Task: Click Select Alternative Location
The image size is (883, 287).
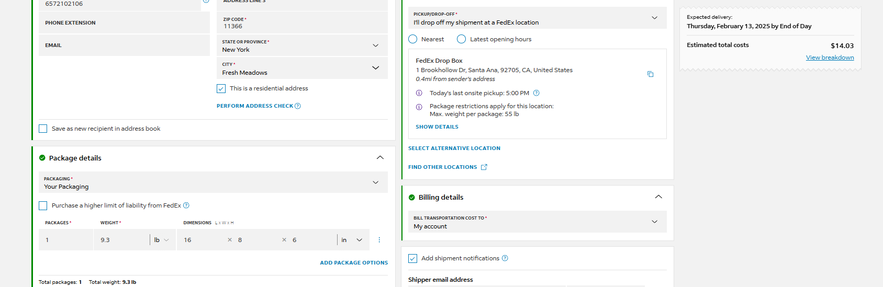Action: [x=454, y=148]
